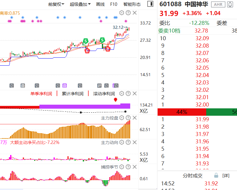Open the F10 company info page

pos(114,4)
